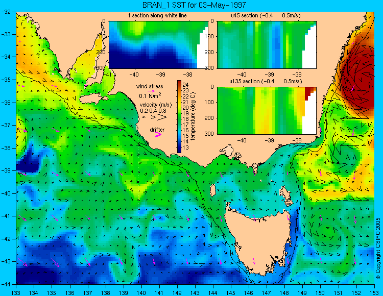Open the u45 velocity section inset plot

click(267, 45)
